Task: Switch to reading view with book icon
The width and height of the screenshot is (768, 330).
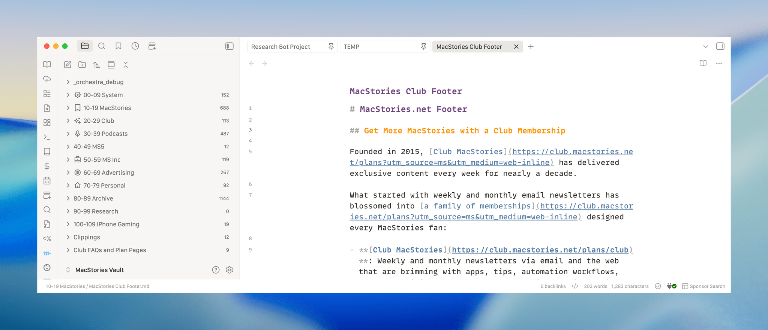Action: tap(703, 63)
